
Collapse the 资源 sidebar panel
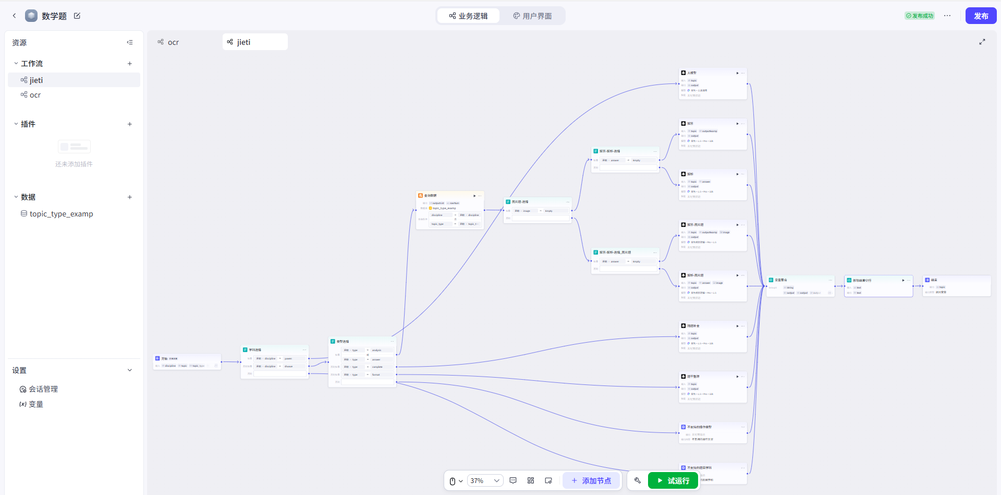click(x=130, y=42)
